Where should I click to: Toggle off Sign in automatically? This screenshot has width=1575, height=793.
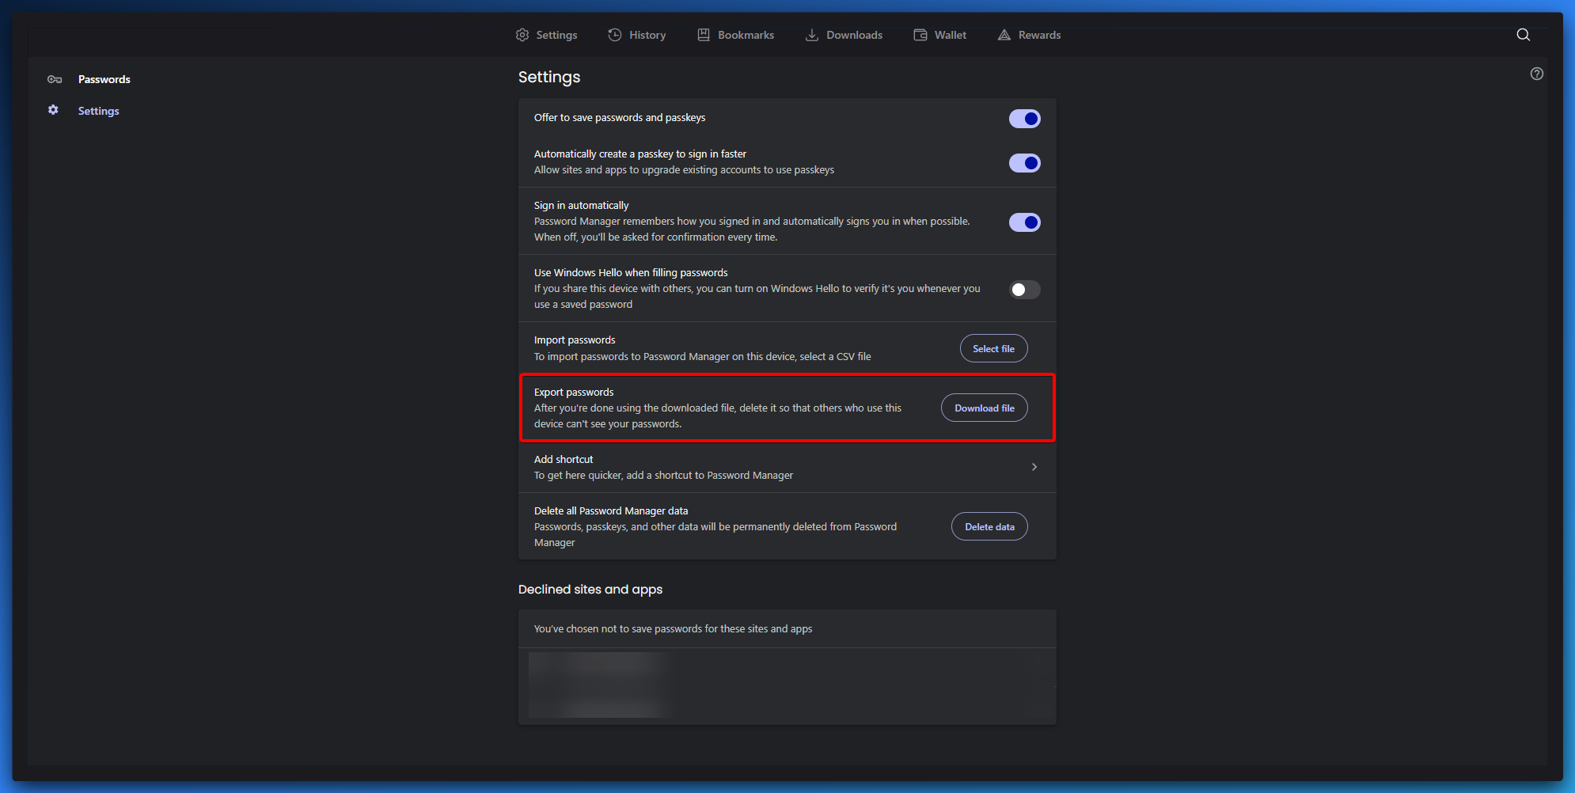1024,222
